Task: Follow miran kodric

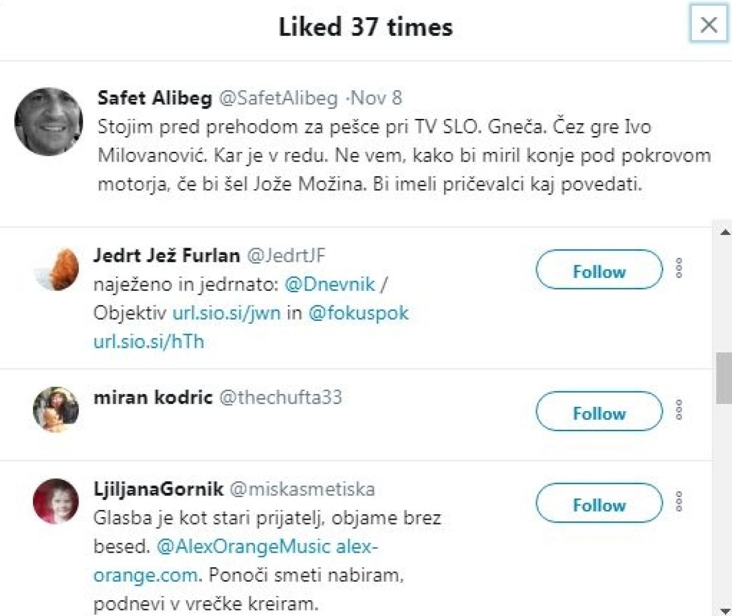Action: tap(599, 412)
